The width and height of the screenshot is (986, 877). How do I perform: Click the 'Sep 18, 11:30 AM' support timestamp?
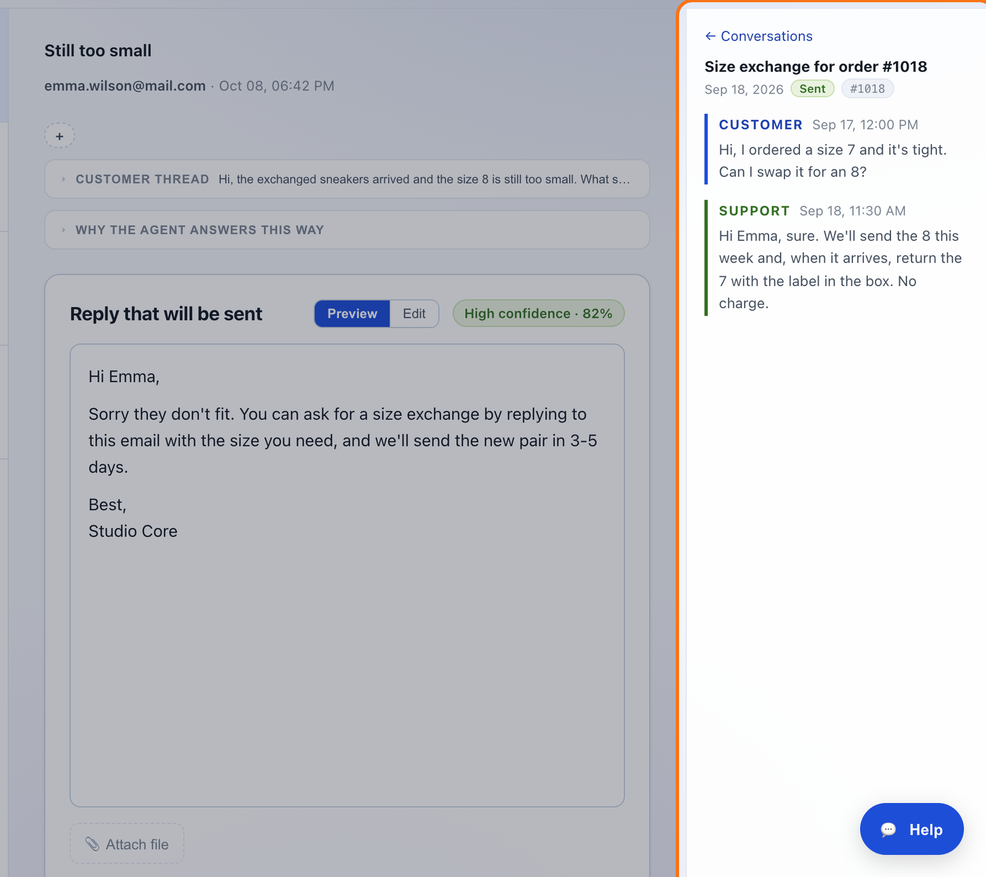pos(852,211)
